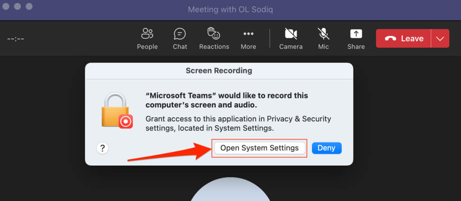Click the participant avatar circle
This screenshot has width=461, height=201.
(x=230, y=191)
